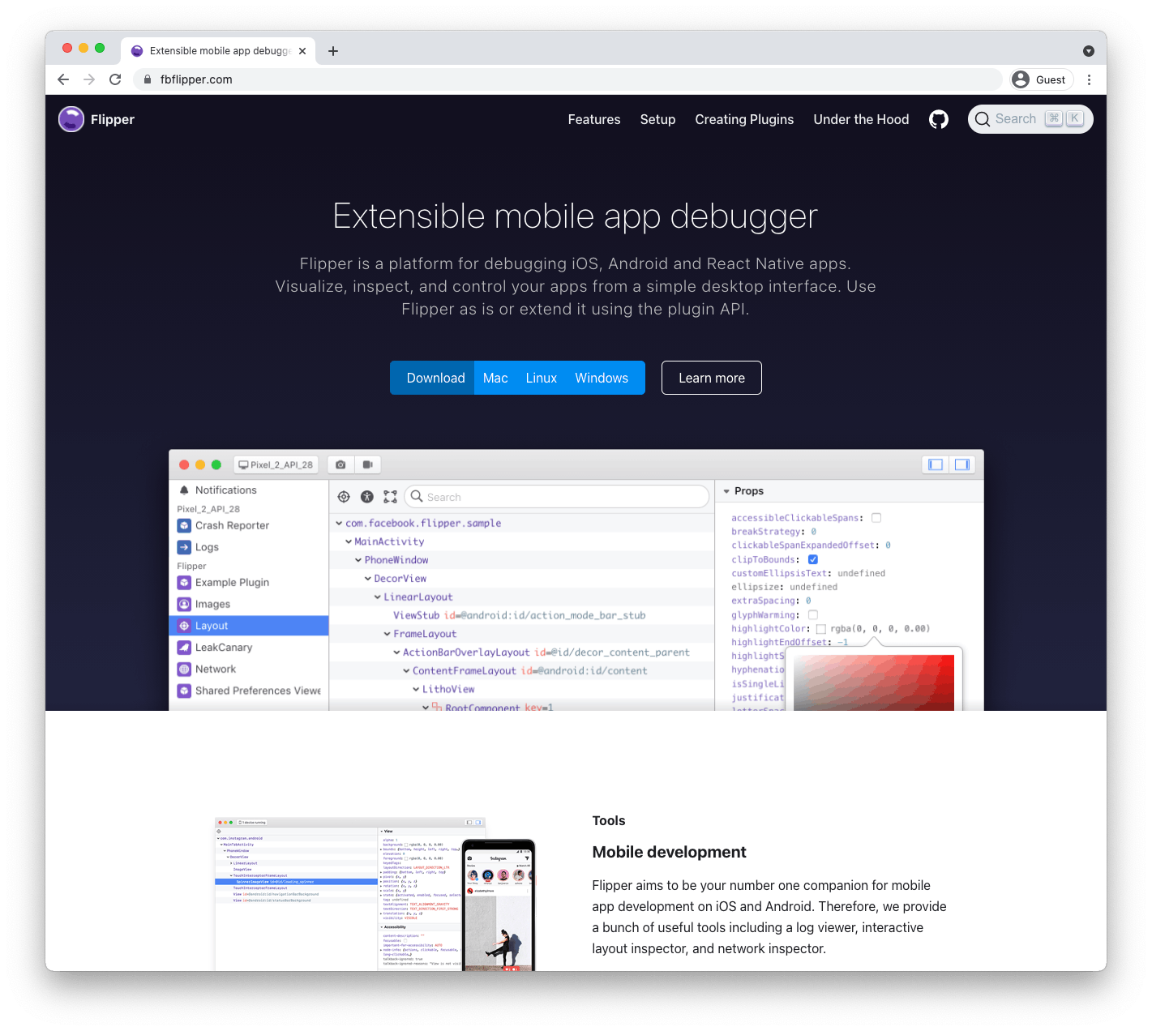This screenshot has width=1152, height=1031.
Task: Click the fbflipper.com address bar
Action: 567,79
